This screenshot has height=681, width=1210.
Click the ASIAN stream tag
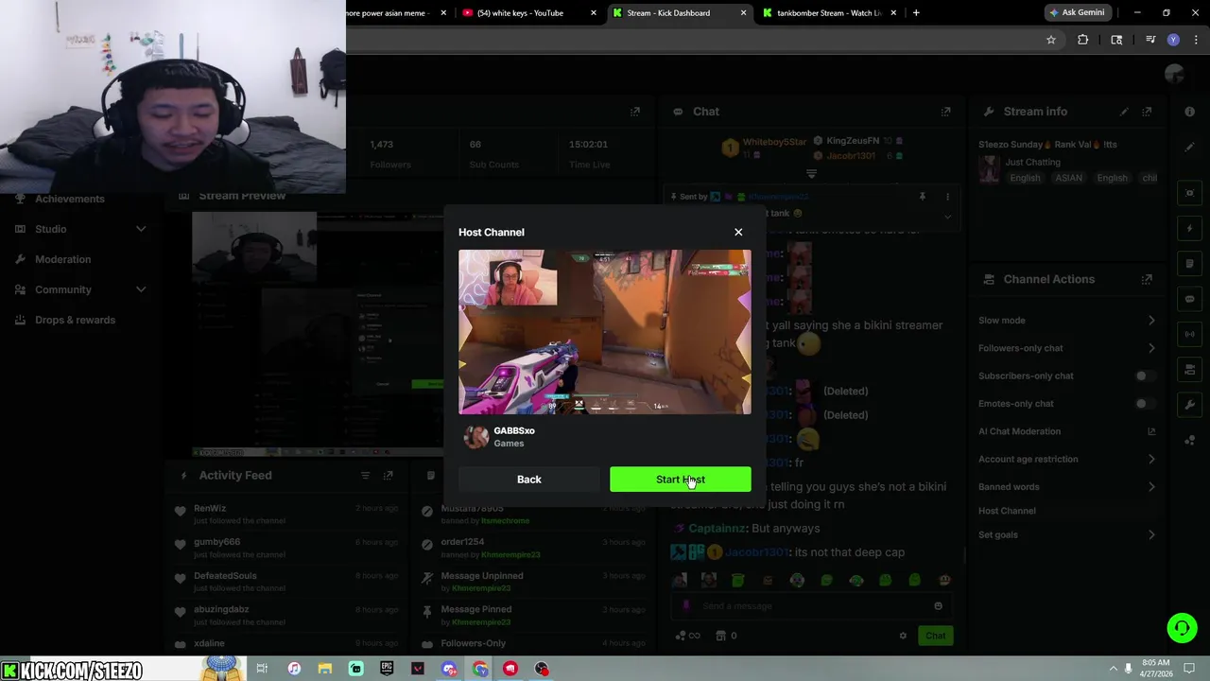(1068, 178)
